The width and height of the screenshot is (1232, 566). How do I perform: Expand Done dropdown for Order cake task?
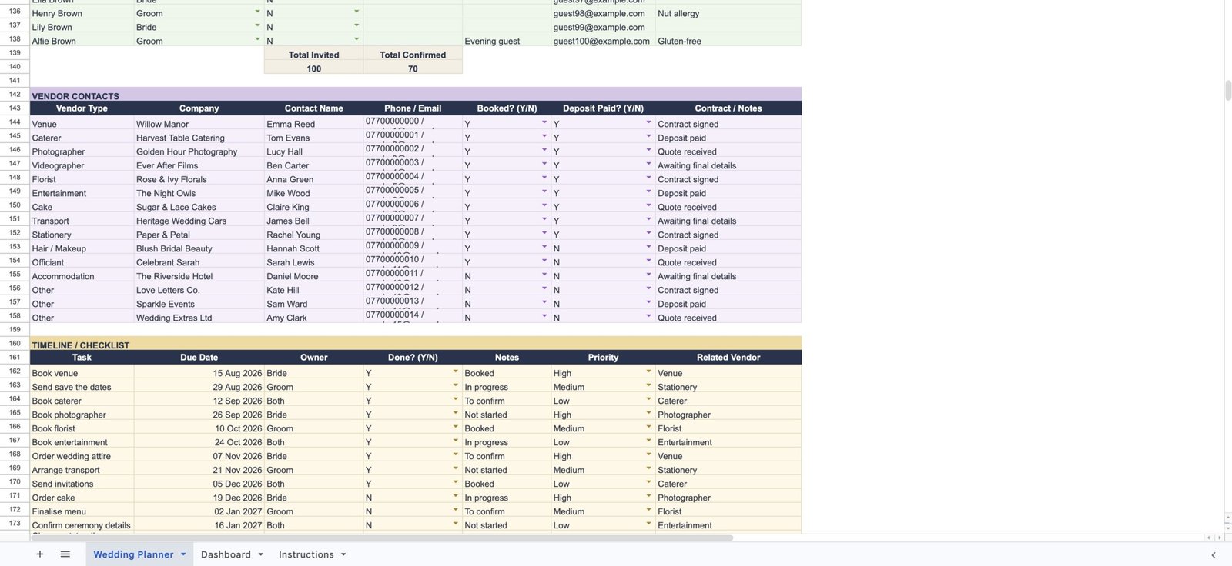coord(455,496)
